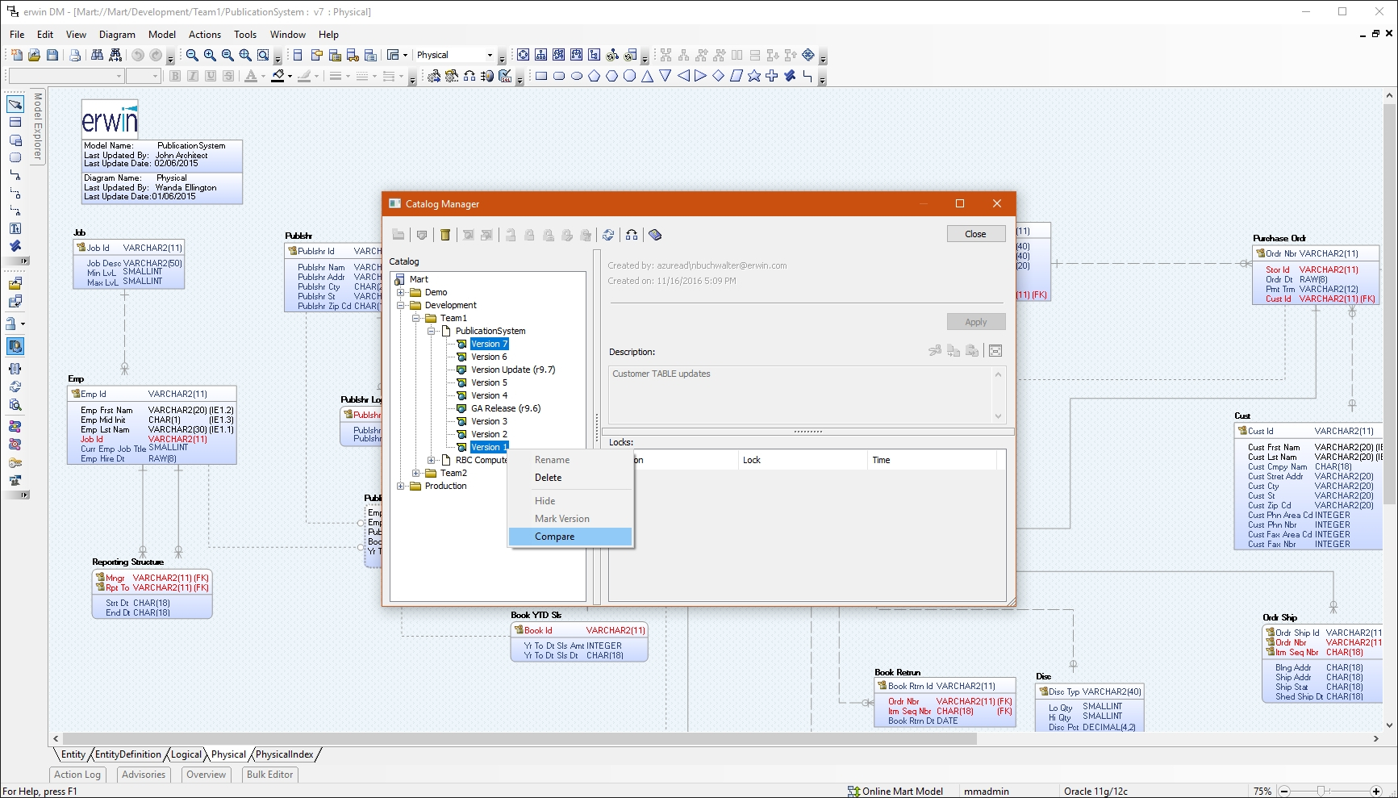Collapse the Team1 folder node
1398x798 pixels.
pos(416,319)
